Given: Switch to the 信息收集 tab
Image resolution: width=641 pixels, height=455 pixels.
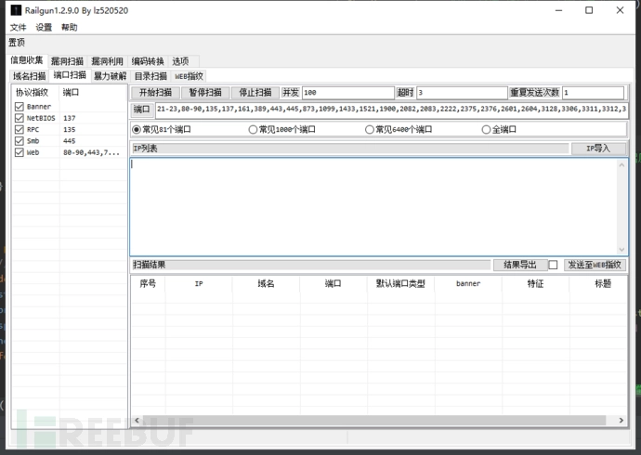Looking at the screenshot, I should tap(27, 60).
